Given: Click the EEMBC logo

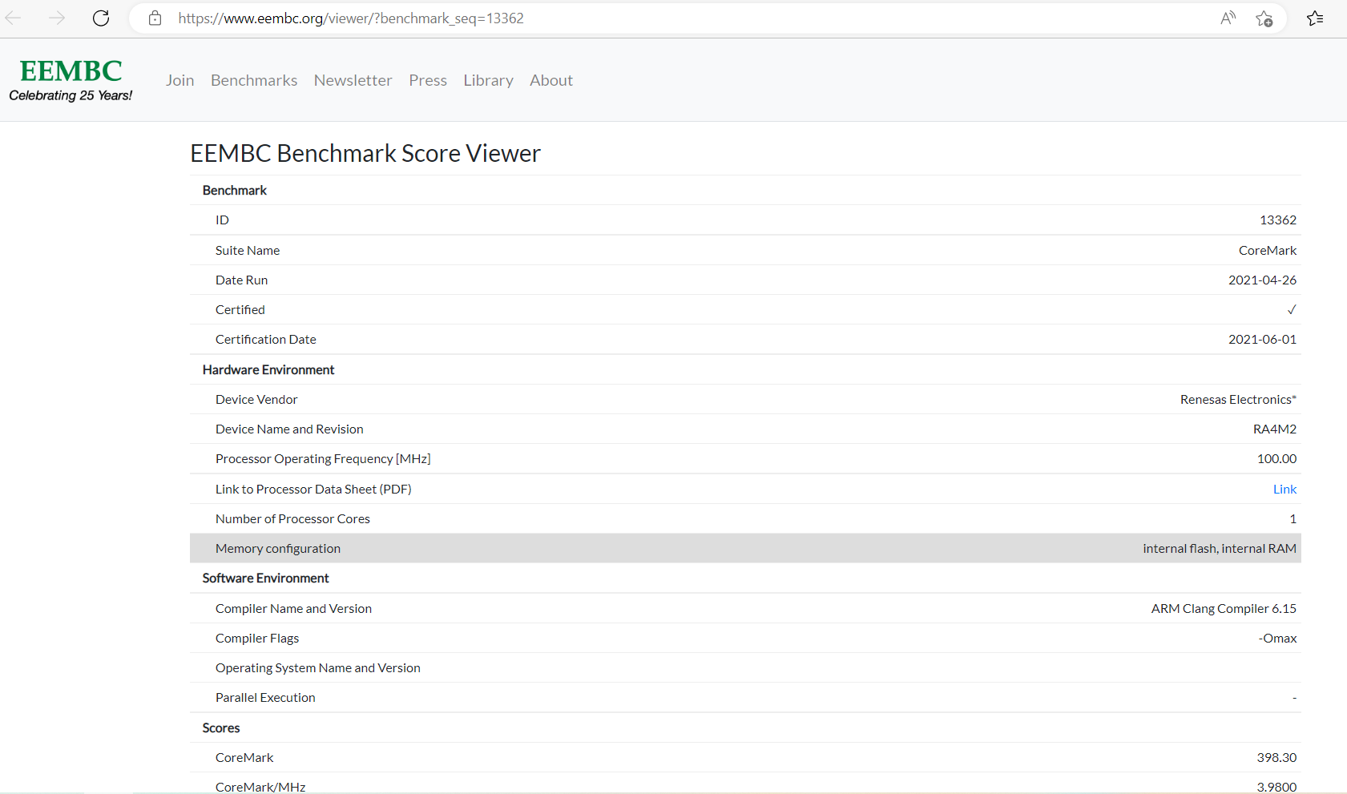Looking at the screenshot, I should [x=71, y=80].
